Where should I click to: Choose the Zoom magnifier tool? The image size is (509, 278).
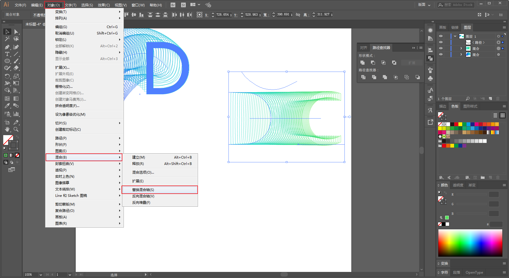(x=16, y=129)
